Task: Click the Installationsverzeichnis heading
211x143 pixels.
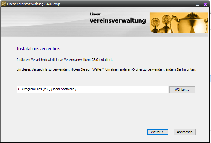Action: coord(38,49)
